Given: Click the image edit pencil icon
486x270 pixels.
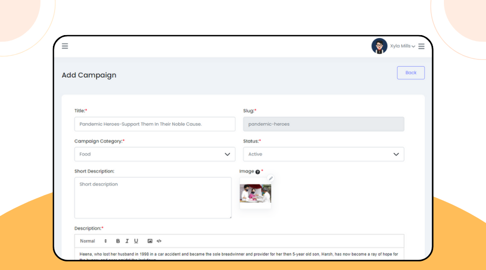Looking at the screenshot, I should [x=271, y=178].
